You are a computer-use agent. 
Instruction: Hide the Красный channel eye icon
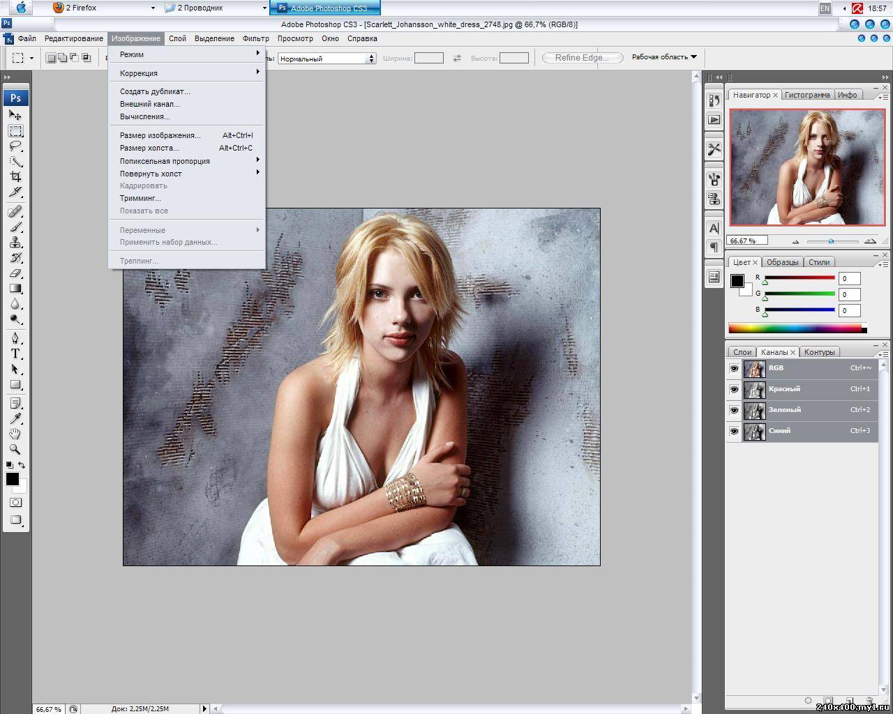pyautogui.click(x=734, y=389)
